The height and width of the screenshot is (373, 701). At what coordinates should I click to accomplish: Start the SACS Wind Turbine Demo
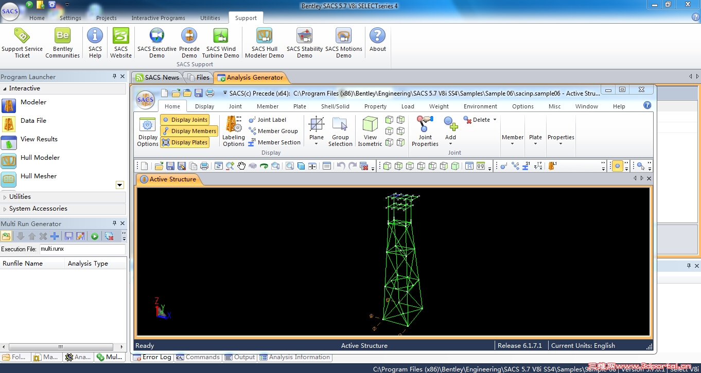tap(221, 43)
